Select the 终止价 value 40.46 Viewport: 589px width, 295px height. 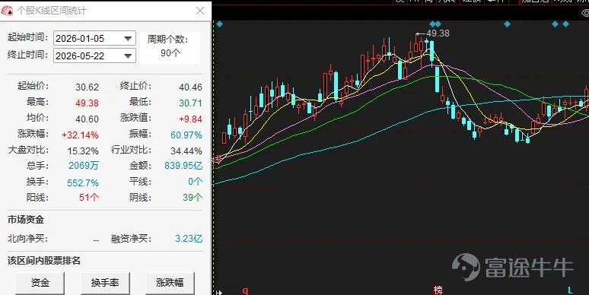coord(190,87)
